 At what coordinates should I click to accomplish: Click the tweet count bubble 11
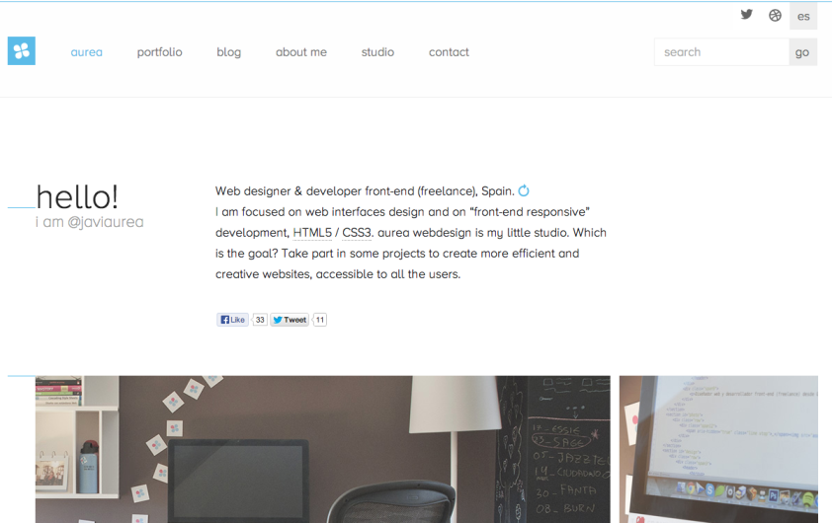point(319,320)
